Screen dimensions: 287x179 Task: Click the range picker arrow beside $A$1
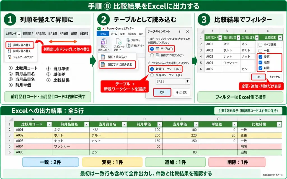188,82
